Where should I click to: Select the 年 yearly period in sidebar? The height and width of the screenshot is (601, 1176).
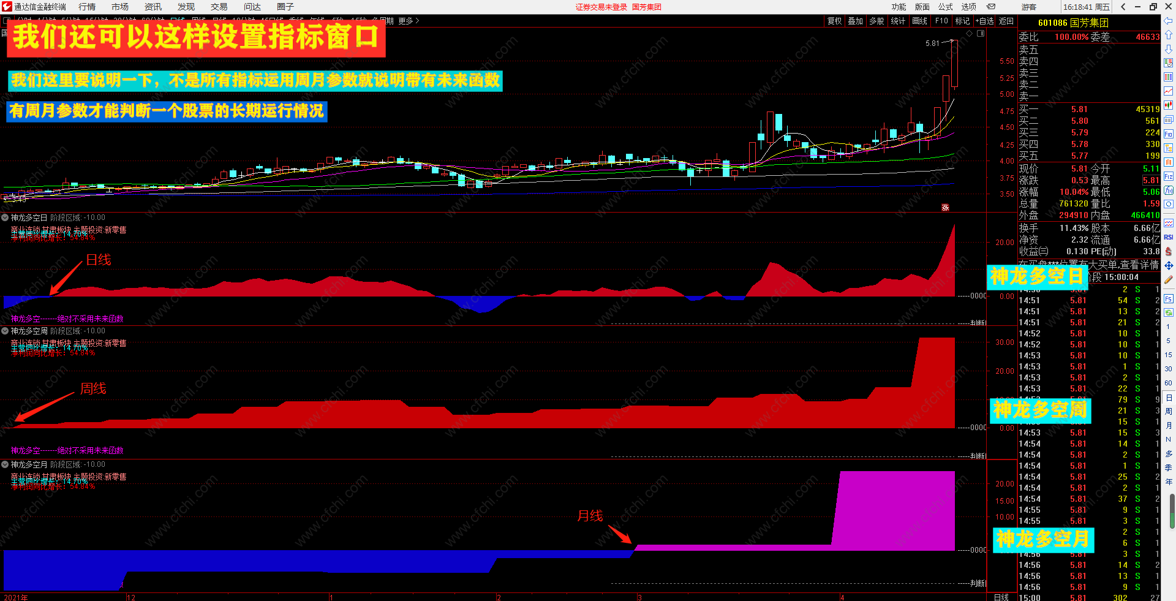pyautogui.click(x=1168, y=482)
